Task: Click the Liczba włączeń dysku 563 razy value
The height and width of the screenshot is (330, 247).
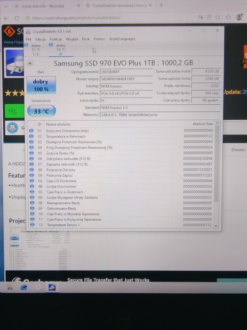Action: click(206, 93)
